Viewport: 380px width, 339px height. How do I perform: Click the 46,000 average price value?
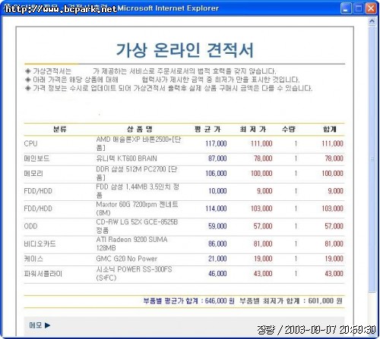(217, 274)
